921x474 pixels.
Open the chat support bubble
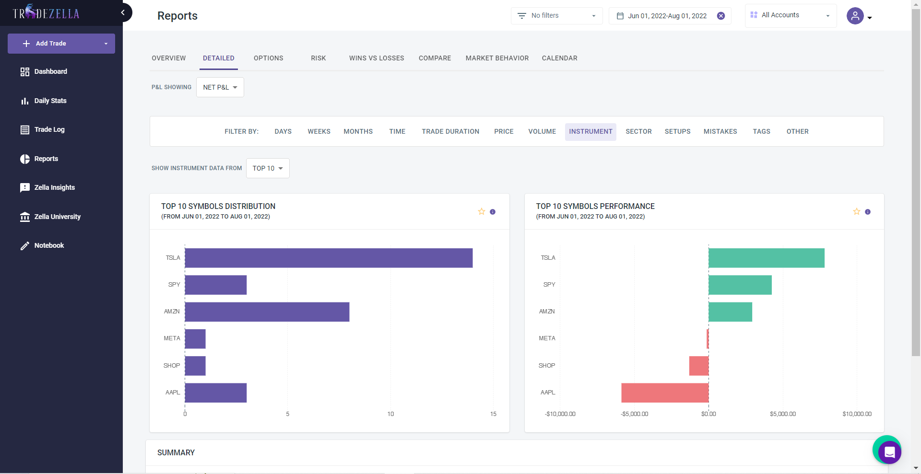point(889,451)
